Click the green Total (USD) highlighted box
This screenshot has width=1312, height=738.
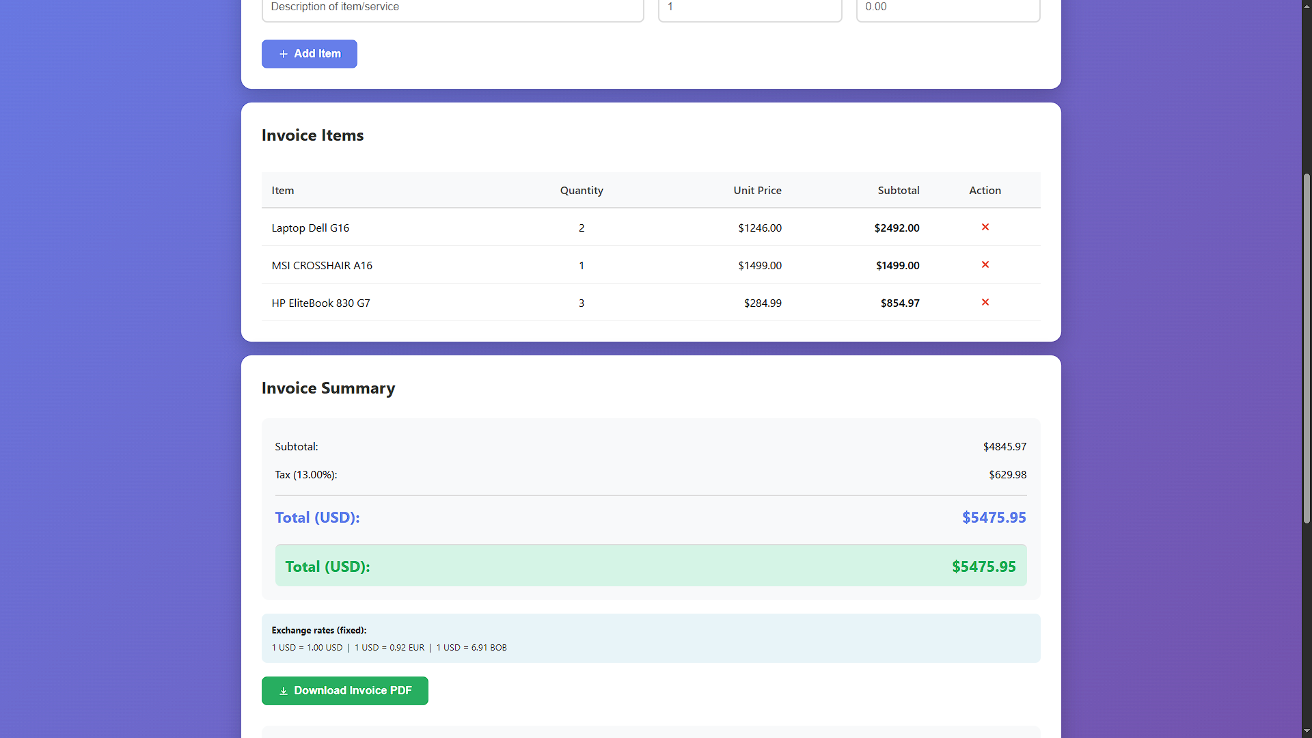pyautogui.click(x=650, y=566)
